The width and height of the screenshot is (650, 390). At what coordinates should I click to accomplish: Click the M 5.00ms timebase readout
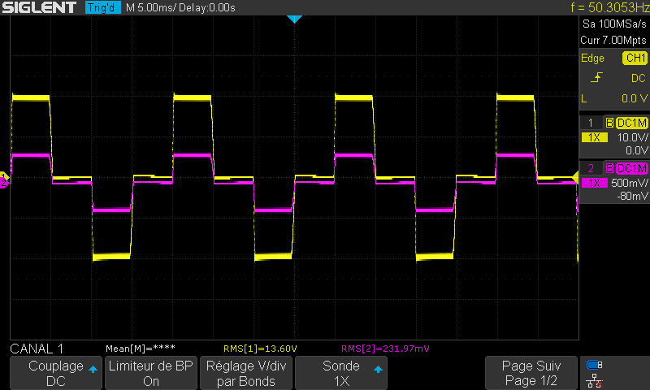tap(150, 8)
